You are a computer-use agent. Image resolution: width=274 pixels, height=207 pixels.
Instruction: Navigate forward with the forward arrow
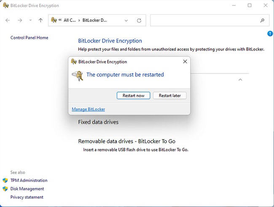20,20
